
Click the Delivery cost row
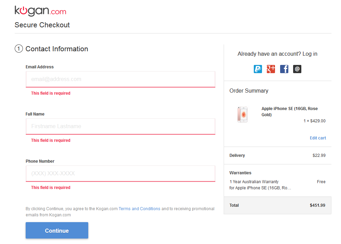point(277,155)
